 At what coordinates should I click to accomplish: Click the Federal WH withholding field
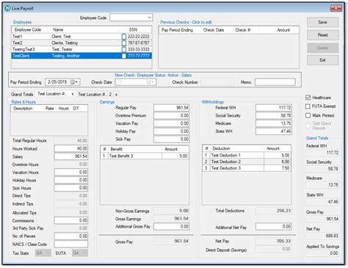[x=274, y=107]
